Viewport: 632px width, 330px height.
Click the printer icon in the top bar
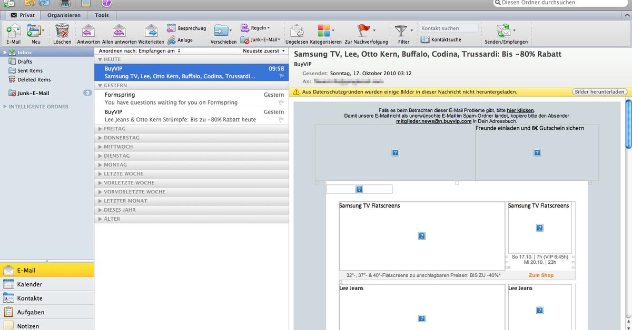64,3
